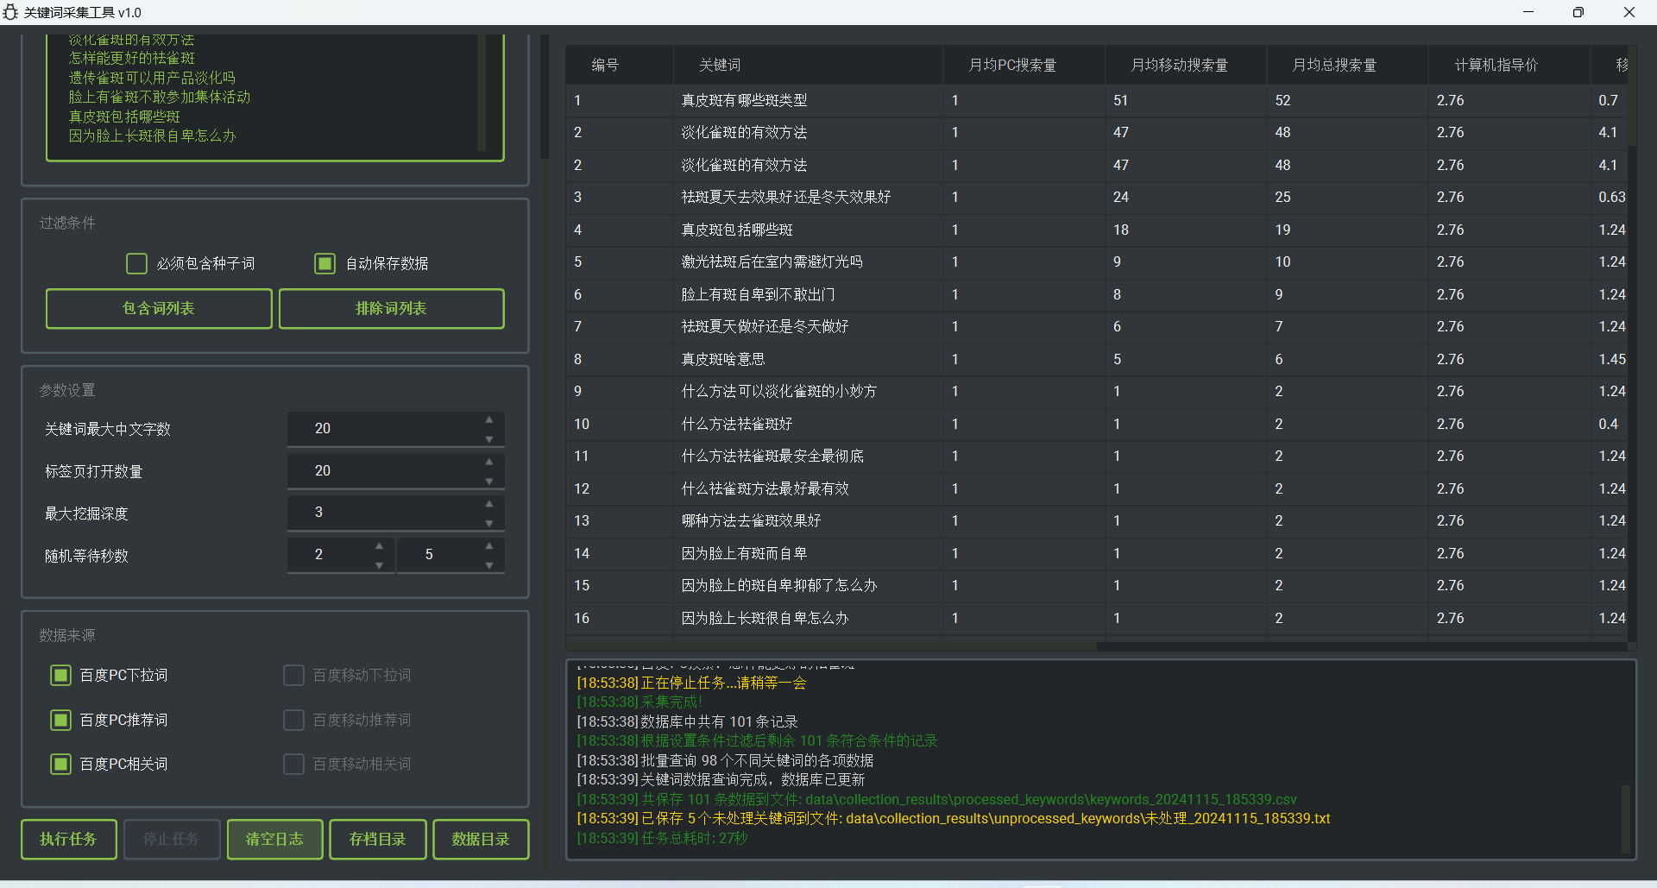Select row 真皮斑啥意思
Image resolution: width=1657 pixels, height=888 pixels.
[x=1096, y=359]
